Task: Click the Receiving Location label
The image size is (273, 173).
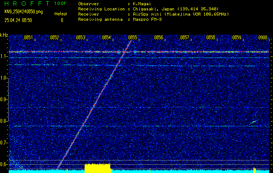Action: point(102,9)
